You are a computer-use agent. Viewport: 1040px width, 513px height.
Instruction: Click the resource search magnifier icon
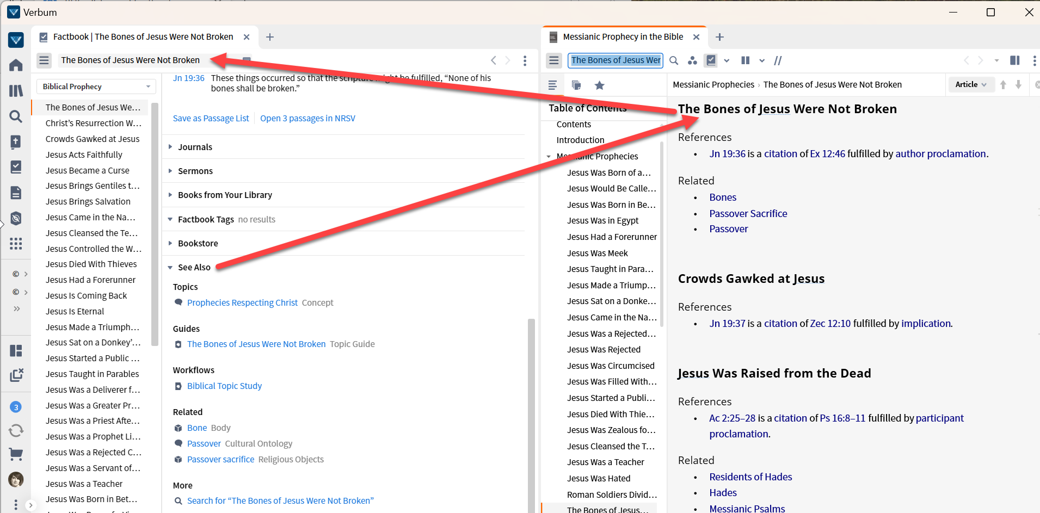click(674, 60)
